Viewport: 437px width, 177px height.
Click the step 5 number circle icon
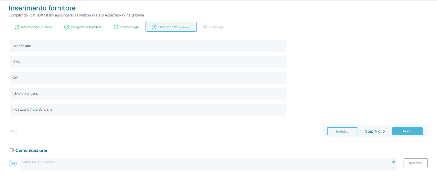[205, 27]
